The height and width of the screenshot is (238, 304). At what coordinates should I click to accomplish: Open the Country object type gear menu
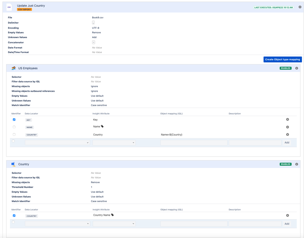coord(297,164)
